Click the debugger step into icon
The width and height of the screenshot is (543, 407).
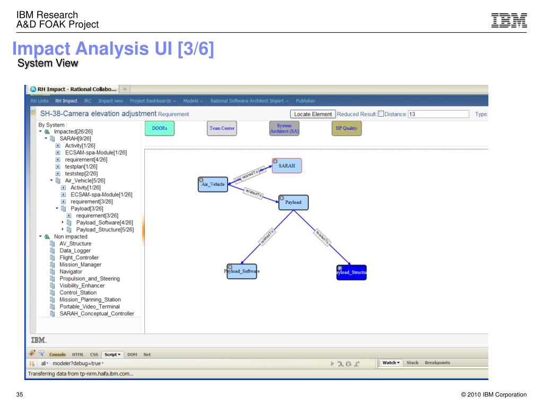[340, 364]
